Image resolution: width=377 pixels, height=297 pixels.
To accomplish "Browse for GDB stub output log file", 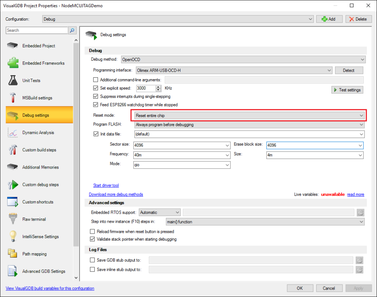I will tap(360, 260).
